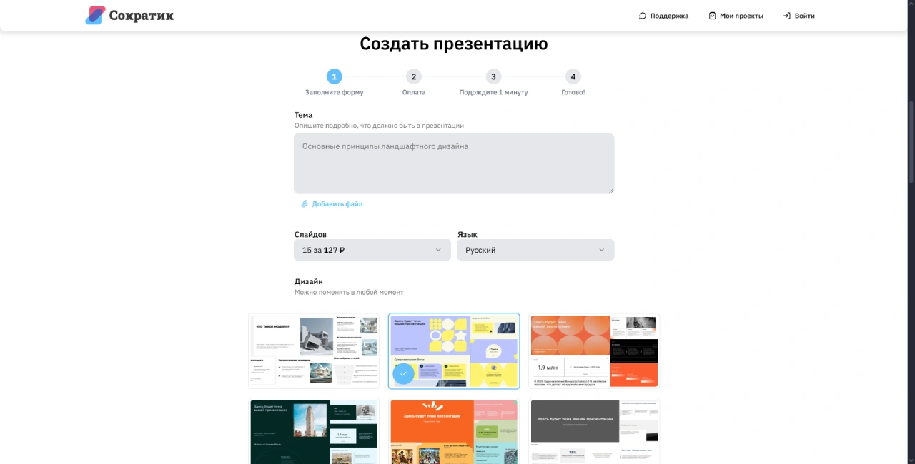Viewport: 915px width, 464px height.
Task: Click the paperclip icon near Добавить файл
Action: coord(304,203)
